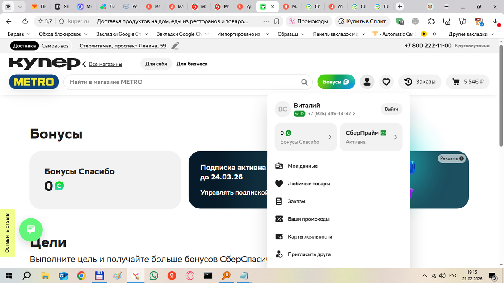Click the profile person icon in the header
Viewport: 504px width, 283px height.
coord(367,82)
